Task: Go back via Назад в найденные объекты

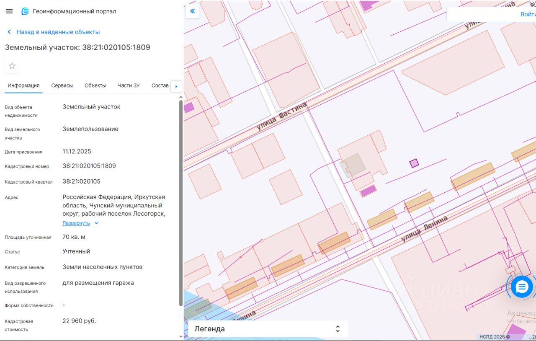Action: pyautogui.click(x=58, y=32)
